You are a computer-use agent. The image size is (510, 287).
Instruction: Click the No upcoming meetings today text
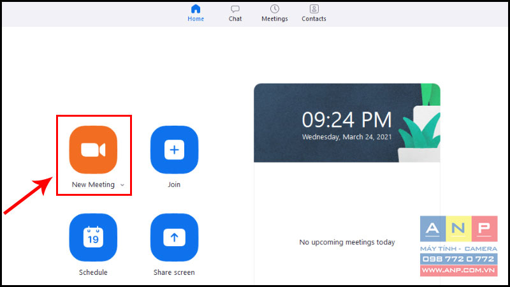pyautogui.click(x=347, y=242)
